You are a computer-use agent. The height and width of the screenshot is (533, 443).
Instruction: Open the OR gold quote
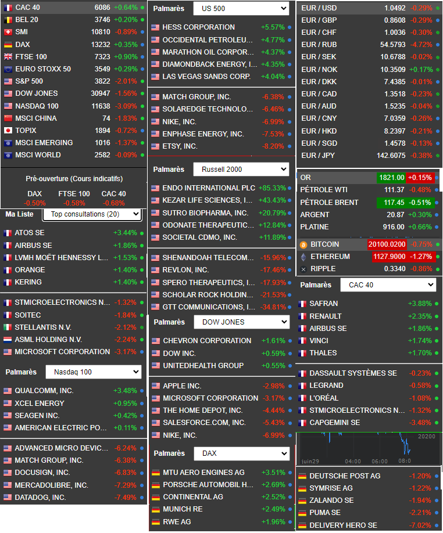tap(369, 178)
